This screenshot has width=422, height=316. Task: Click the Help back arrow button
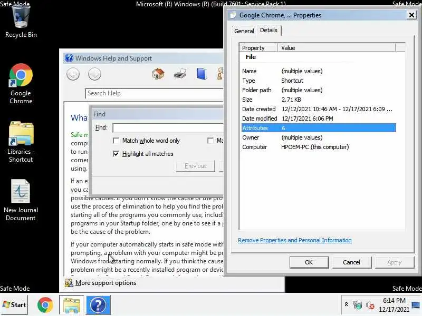[73, 74]
